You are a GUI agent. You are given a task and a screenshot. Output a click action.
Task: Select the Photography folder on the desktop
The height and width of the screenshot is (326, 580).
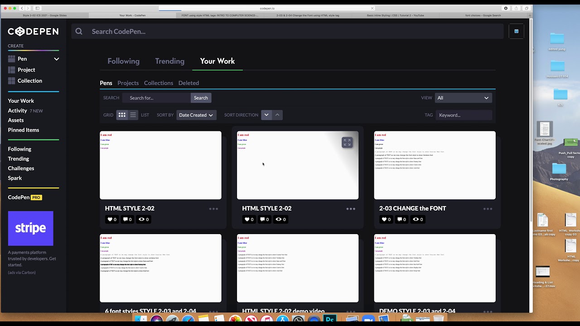click(559, 172)
